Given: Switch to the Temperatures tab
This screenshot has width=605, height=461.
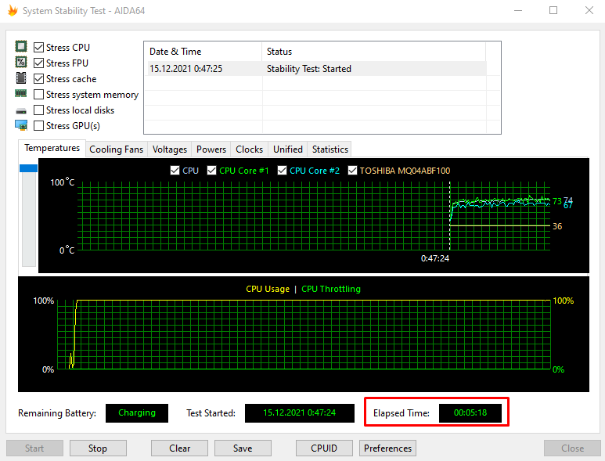Looking at the screenshot, I should coord(52,148).
